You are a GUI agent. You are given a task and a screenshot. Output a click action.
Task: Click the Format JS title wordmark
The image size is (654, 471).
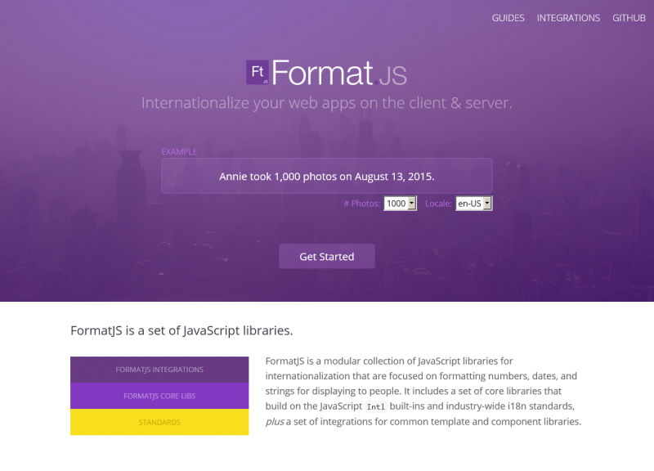[338, 74]
